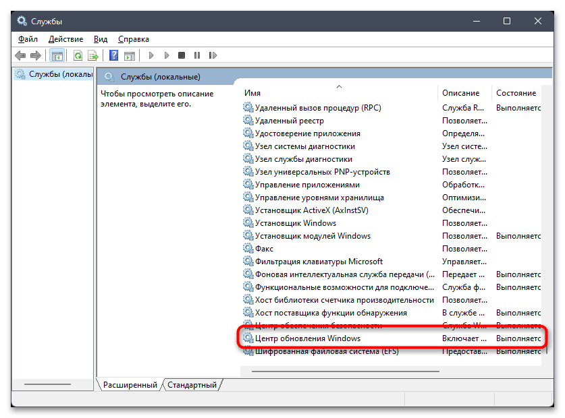
Task: Click gear icon of Удаленный реестр row
Action: pos(248,120)
